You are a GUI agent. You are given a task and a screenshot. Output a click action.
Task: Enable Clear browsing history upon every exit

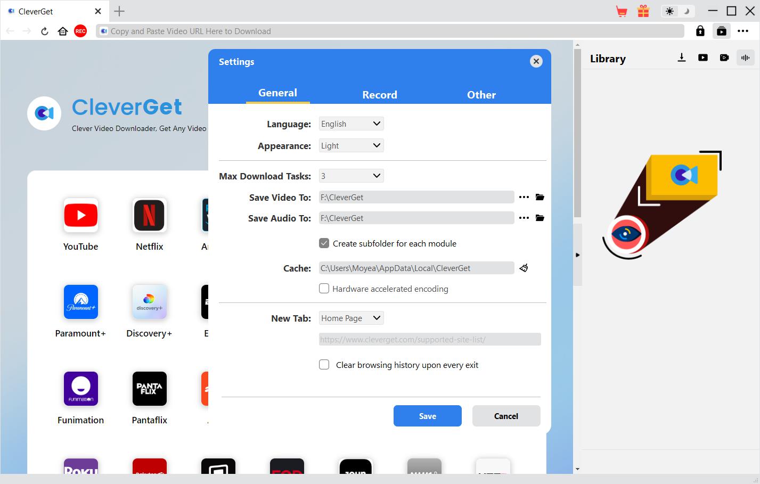coord(324,364)
